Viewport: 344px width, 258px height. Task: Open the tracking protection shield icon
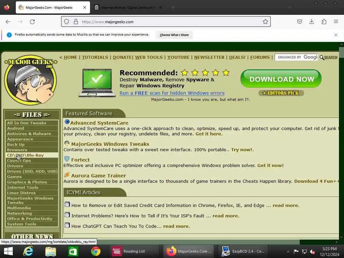point(67,22)
